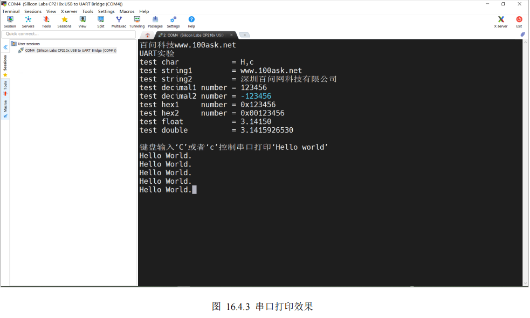The height and width of the screenshot is (318, 530).
Task: Click the 'UART实验' line in terminal
Action: [x=157, y=54]
